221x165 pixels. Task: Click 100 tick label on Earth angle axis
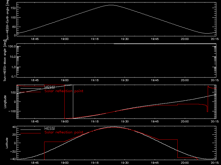click(13, 18)
